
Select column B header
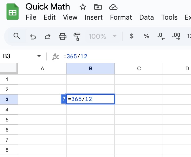click(x=90, y=69)
